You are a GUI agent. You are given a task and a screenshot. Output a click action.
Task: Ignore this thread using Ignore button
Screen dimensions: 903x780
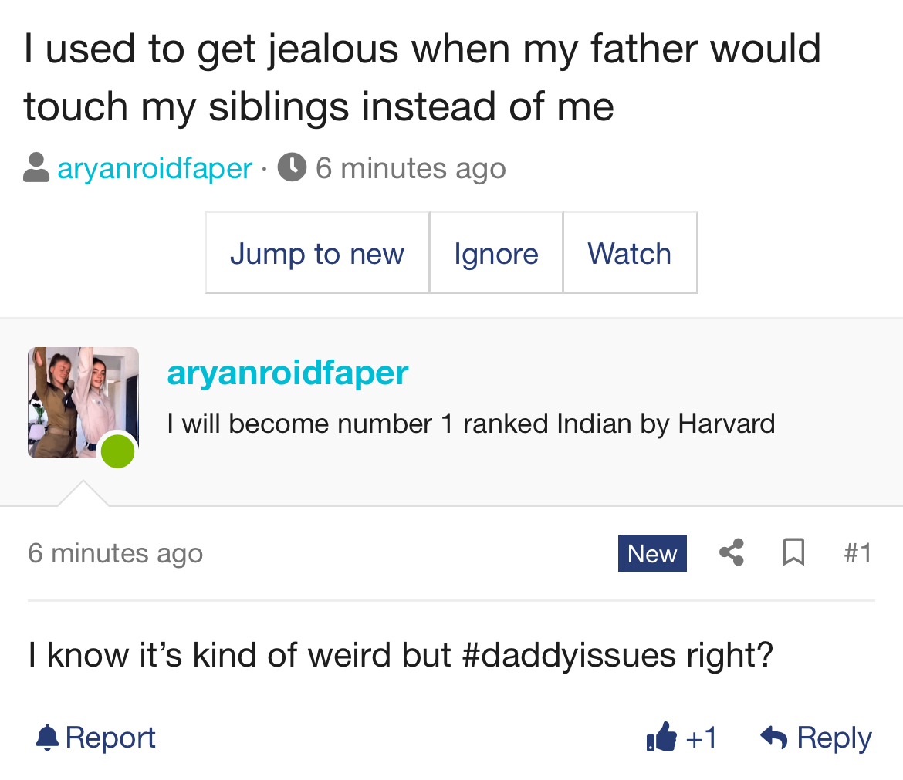point(496,253)
